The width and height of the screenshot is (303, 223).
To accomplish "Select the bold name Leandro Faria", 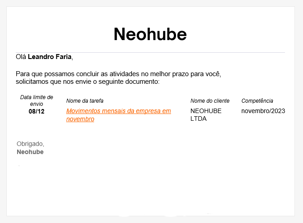I will click(50, 57).
